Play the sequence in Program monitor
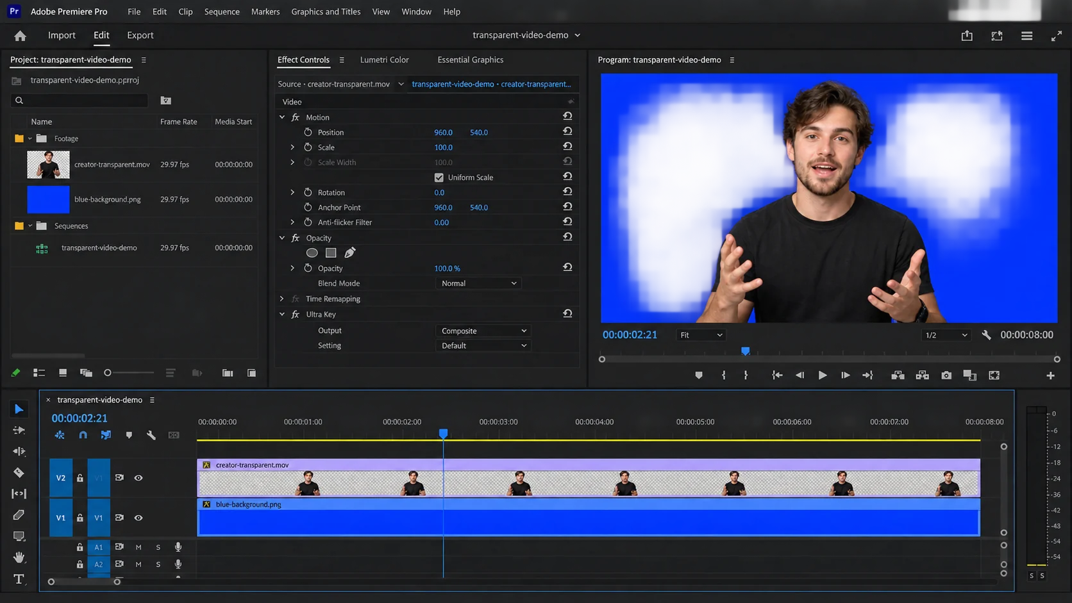Viewport: 1072px width, 603px height. point(822,375)
